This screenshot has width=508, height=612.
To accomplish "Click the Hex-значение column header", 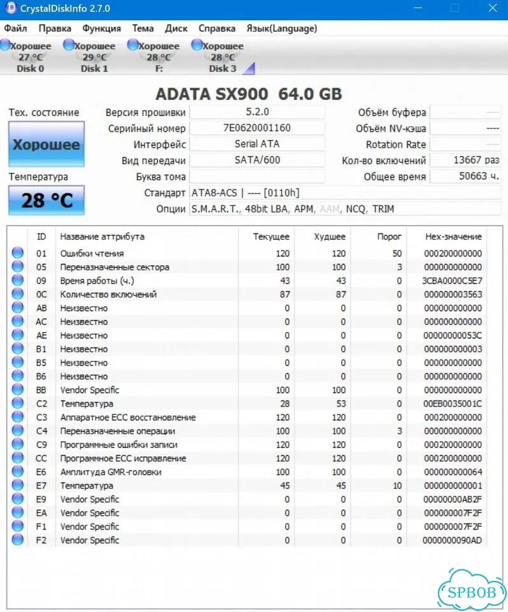I will (453, 237).
